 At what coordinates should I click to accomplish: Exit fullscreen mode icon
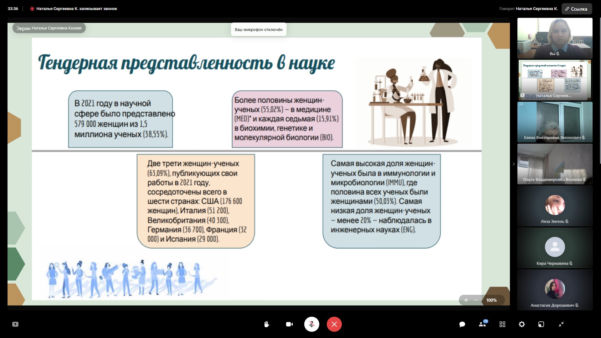click(x=561, y=324)
